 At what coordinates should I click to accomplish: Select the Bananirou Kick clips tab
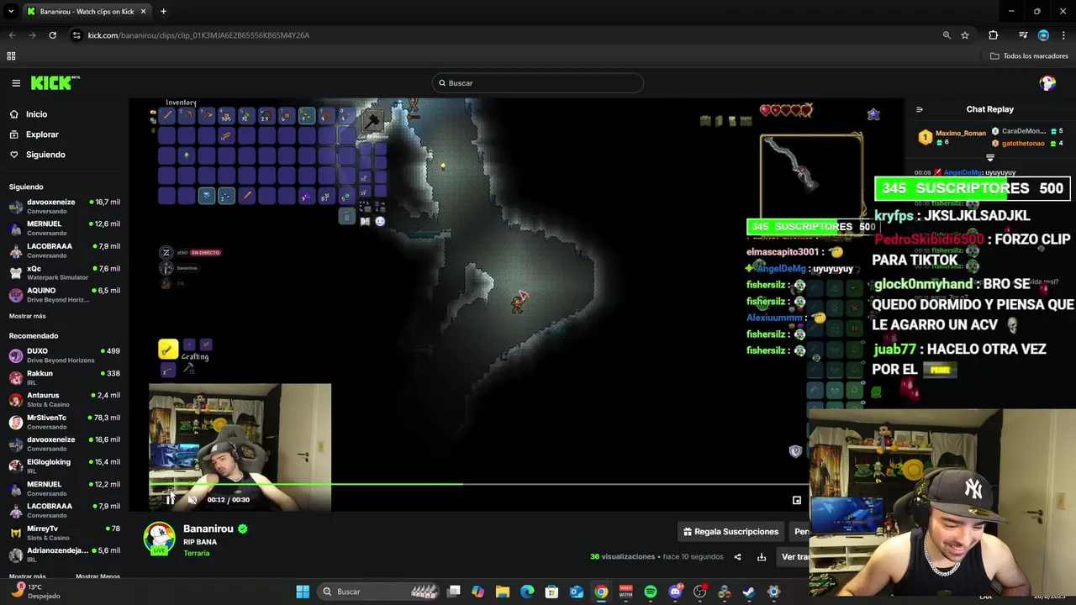87,12
